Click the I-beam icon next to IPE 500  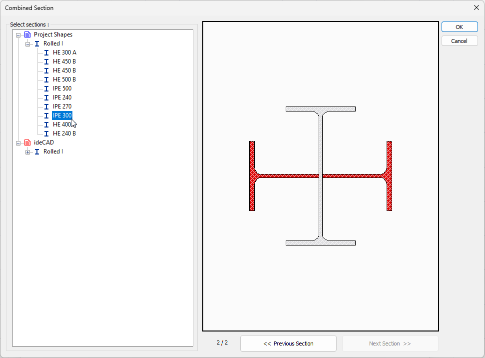46,88
